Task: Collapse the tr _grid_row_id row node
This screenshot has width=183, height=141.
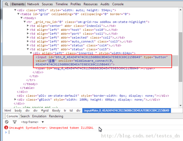Action: (x=24, y=22)
